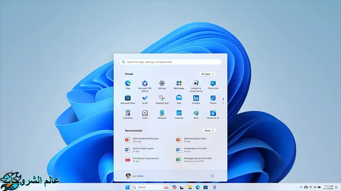Open Notepad
The height and width of the screenshot is (191, 341).
(162, 114)
